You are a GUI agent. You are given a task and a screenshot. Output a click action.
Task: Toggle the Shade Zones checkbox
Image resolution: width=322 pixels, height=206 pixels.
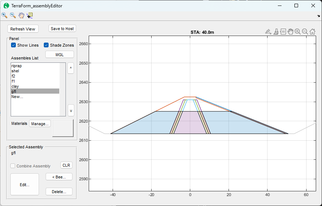click(x=46, y=45)
